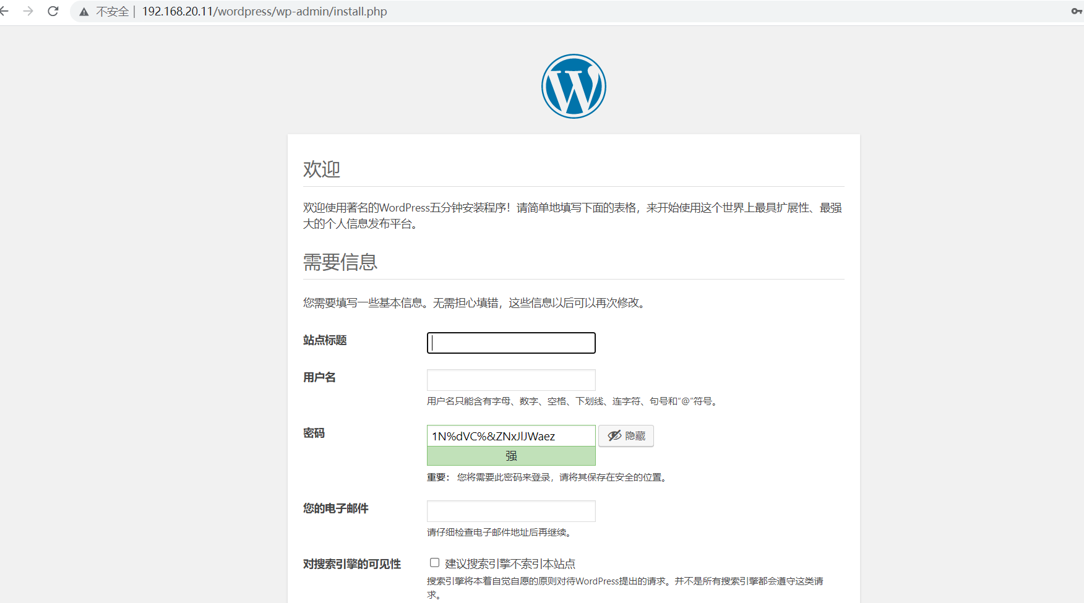Click the 不安全 text in address bar
This screenshot has width=1084, height=603.
click(x=112, y=12)
